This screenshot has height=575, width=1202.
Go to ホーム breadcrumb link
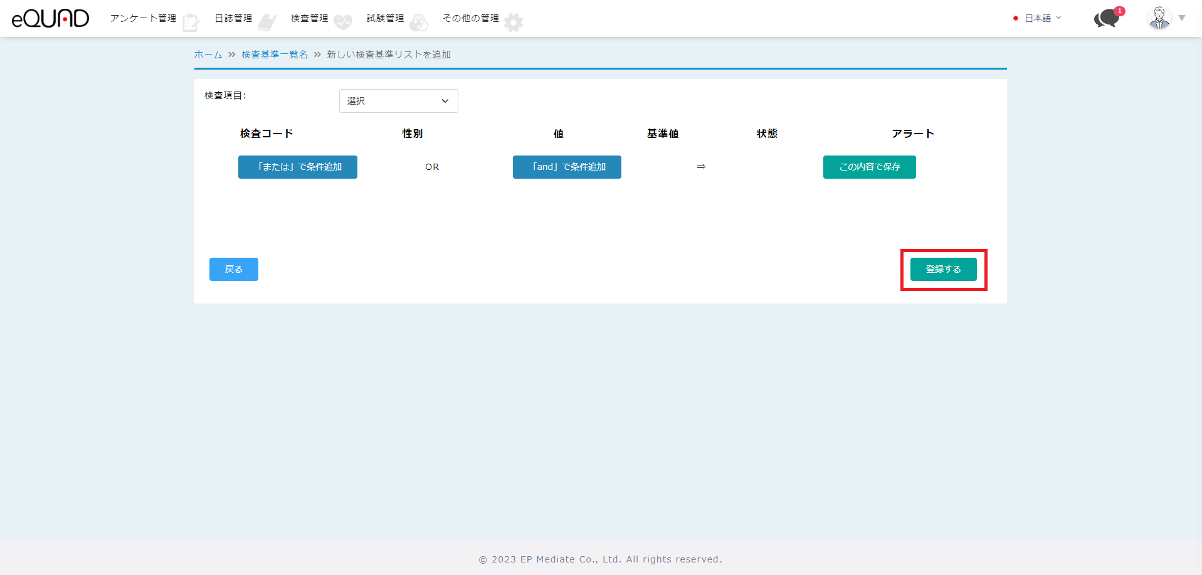(208, 55)
